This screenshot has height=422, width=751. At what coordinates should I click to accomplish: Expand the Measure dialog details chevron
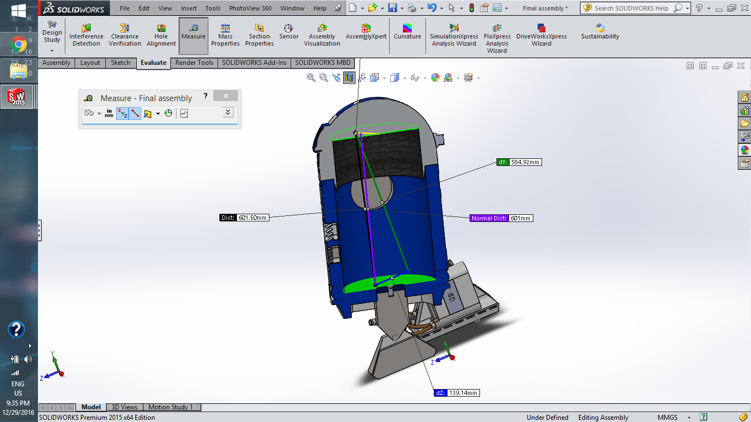[228, 113]
